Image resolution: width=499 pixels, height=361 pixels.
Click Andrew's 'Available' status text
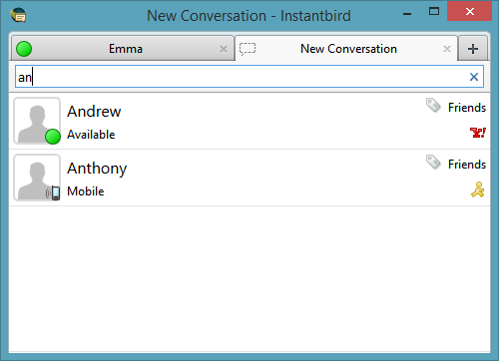[x=91, y=135]
